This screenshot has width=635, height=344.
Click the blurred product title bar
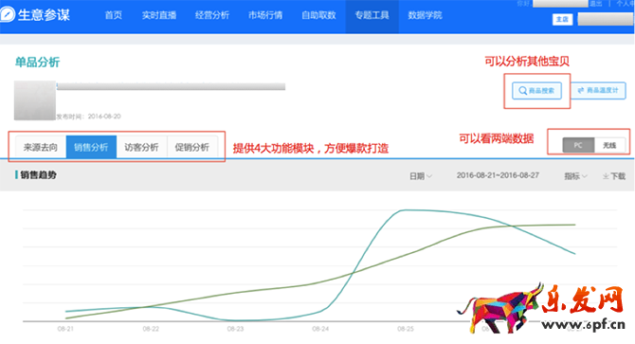coord(171,86)
